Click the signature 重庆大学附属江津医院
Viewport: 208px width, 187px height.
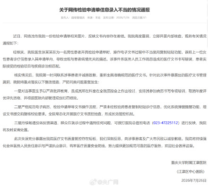189,162
